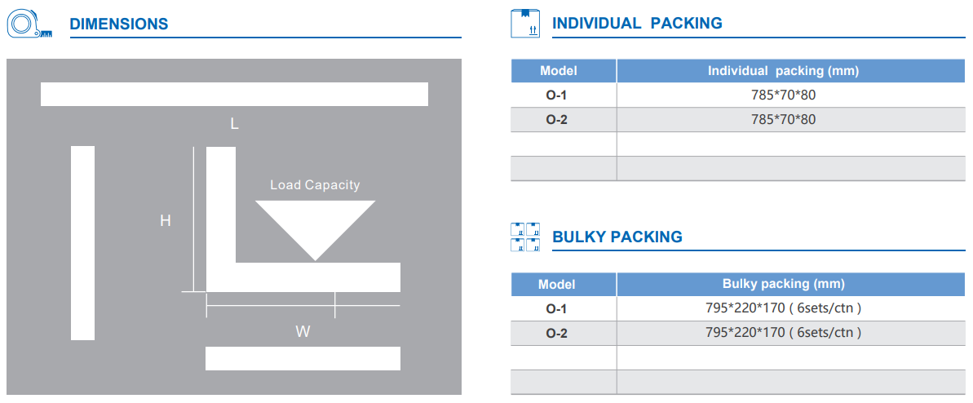Screen dimensions: 973x403
Task: Click the W dimension label in the diagram
Action: pos(303,332)
